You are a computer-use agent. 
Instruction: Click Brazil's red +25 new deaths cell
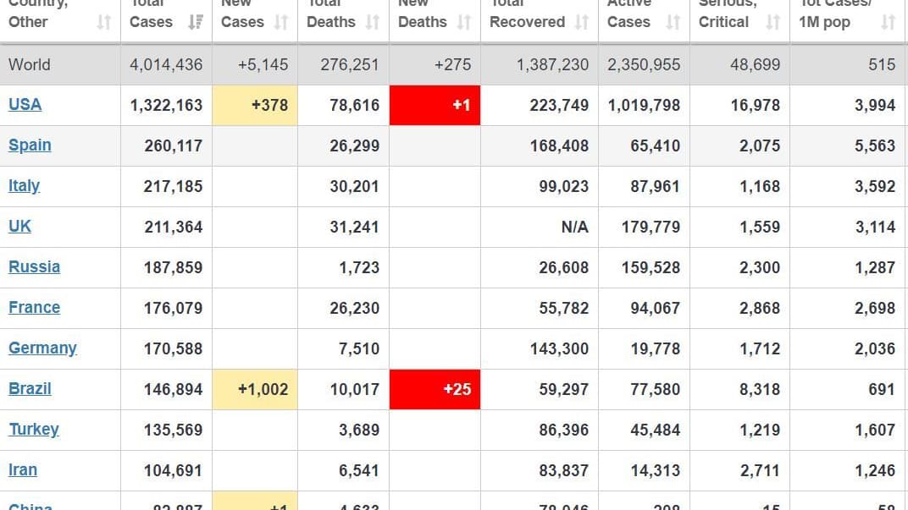click(435, 389)
